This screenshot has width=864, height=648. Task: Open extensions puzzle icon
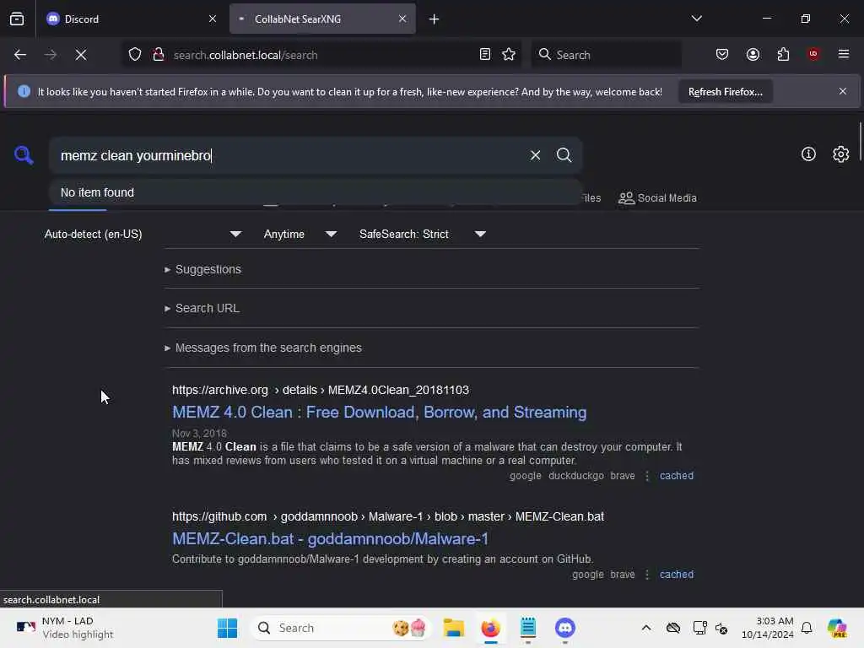(x=783, y=55)
